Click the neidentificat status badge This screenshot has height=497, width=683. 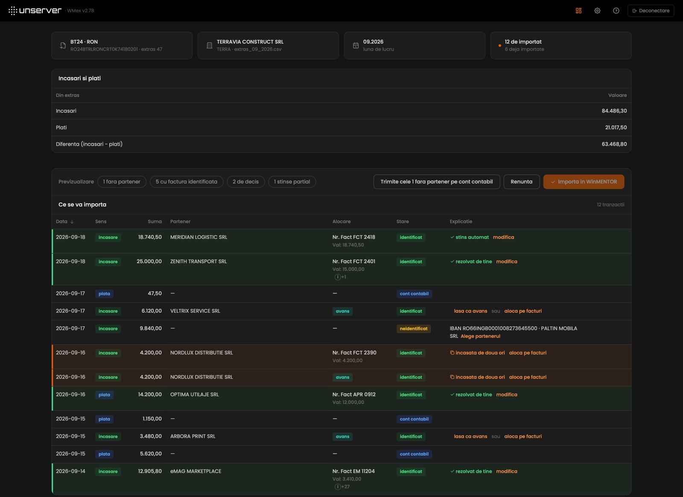(x=414, y=329)
